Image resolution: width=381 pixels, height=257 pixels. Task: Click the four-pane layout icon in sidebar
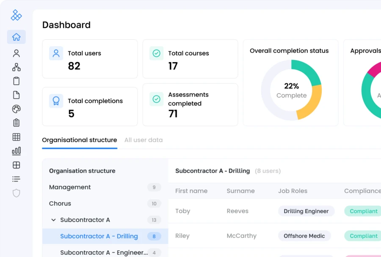click(16, 165)
